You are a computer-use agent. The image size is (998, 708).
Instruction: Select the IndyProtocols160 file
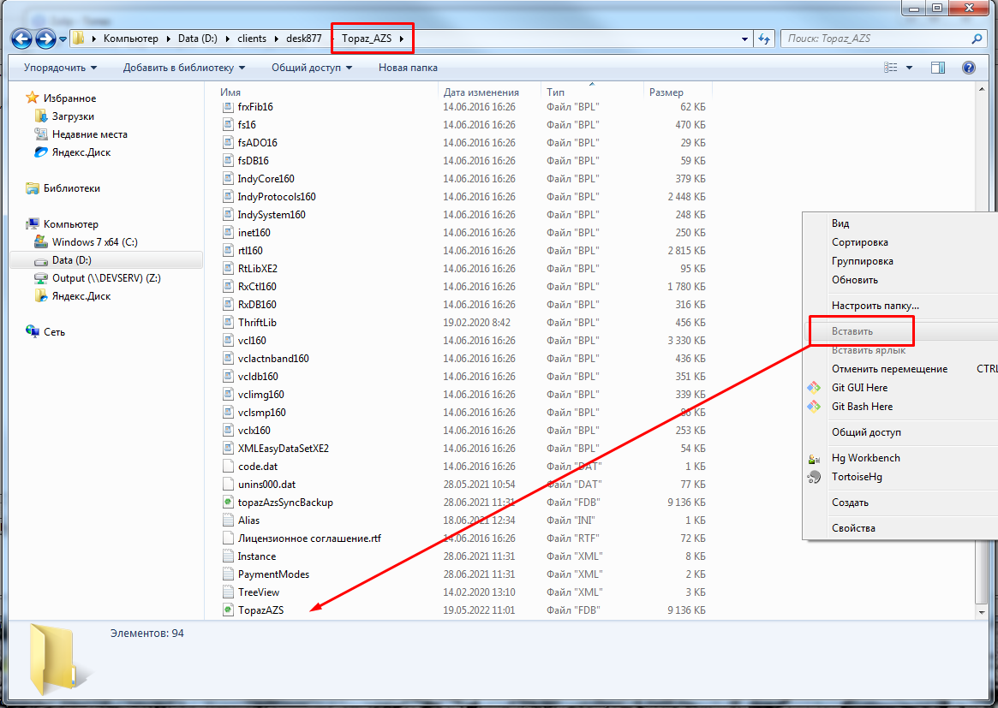(x=277, y=197)
